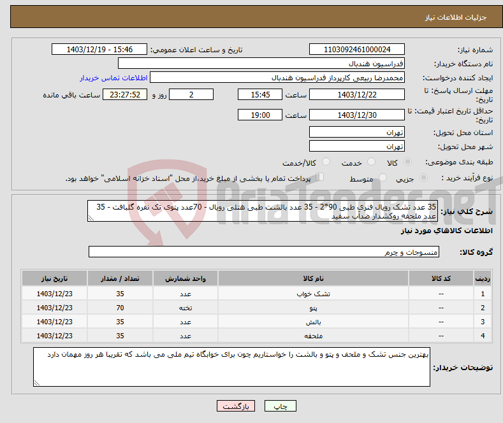The height and width of the screenshot is (423, 503).
Task: Click the need number field 1103092461000024
Action: click(357, 49)
